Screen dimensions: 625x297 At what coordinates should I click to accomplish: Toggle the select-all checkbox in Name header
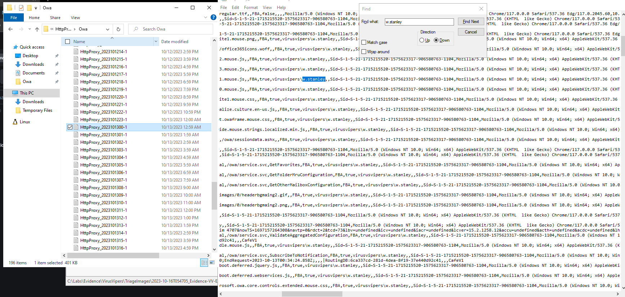(67, 42)
